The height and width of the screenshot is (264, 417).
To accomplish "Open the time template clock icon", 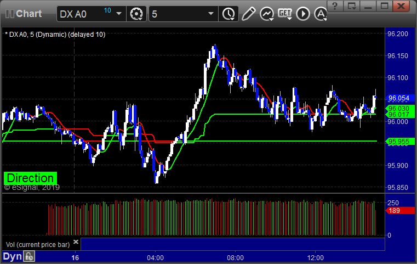I will 229,14.
